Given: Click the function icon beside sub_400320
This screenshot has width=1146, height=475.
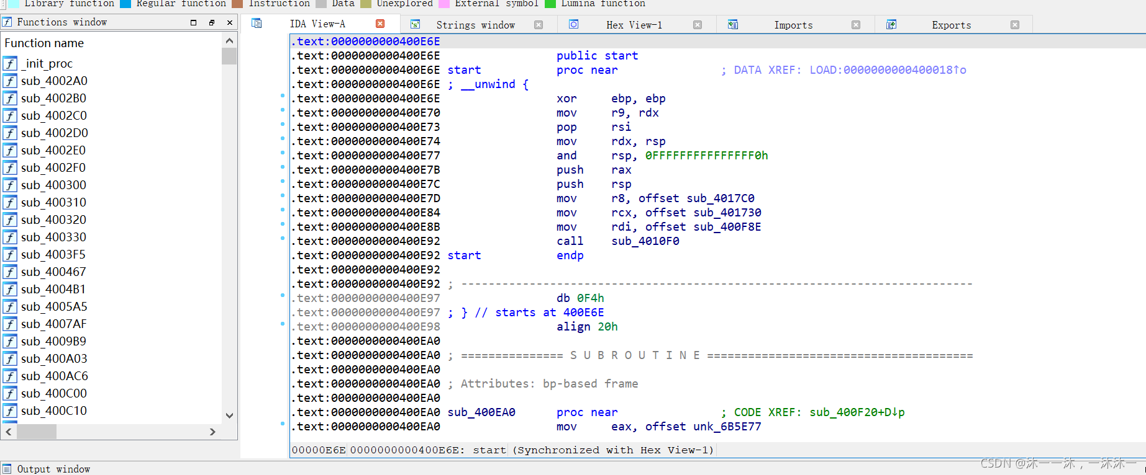Looking at the screenshot, I should pyautogui.click(x=10, y=220).
